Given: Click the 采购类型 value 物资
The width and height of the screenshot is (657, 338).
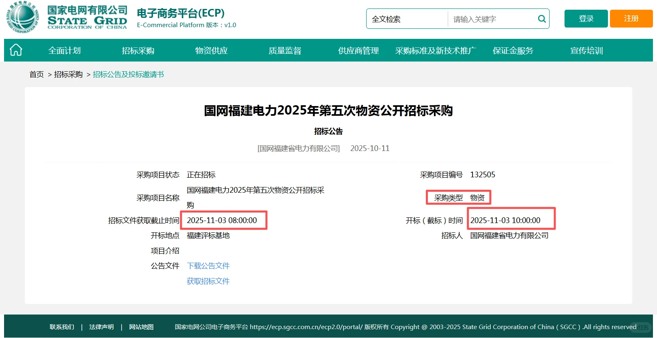Looking at the screenshot, I should [x=477, y=198].
